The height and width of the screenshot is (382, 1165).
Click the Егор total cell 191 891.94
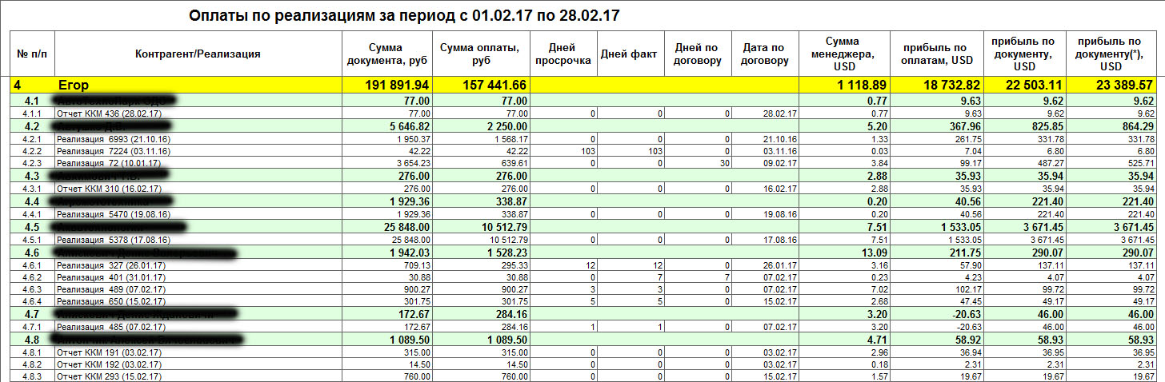tap(386, 85)
